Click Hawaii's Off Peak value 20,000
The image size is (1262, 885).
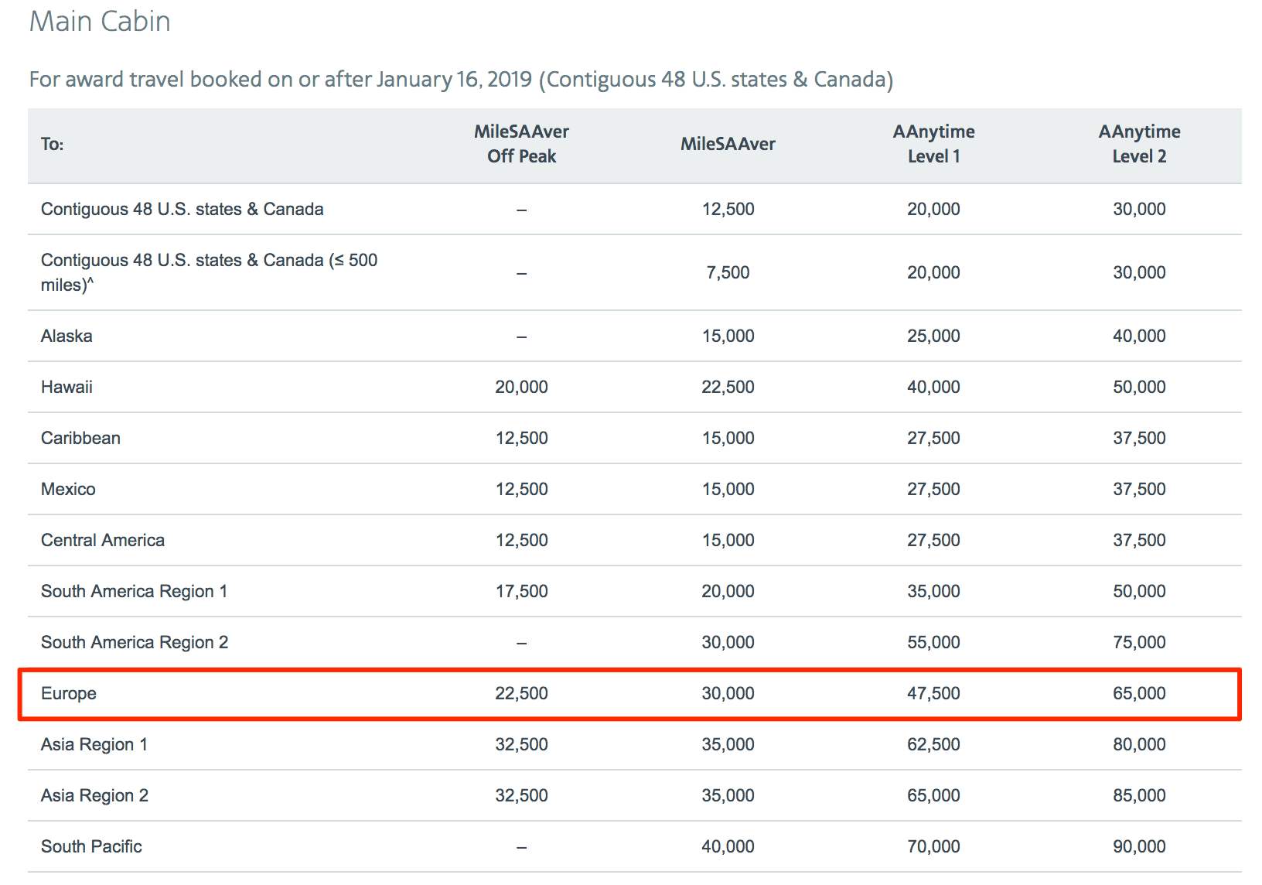coord(521,387)
